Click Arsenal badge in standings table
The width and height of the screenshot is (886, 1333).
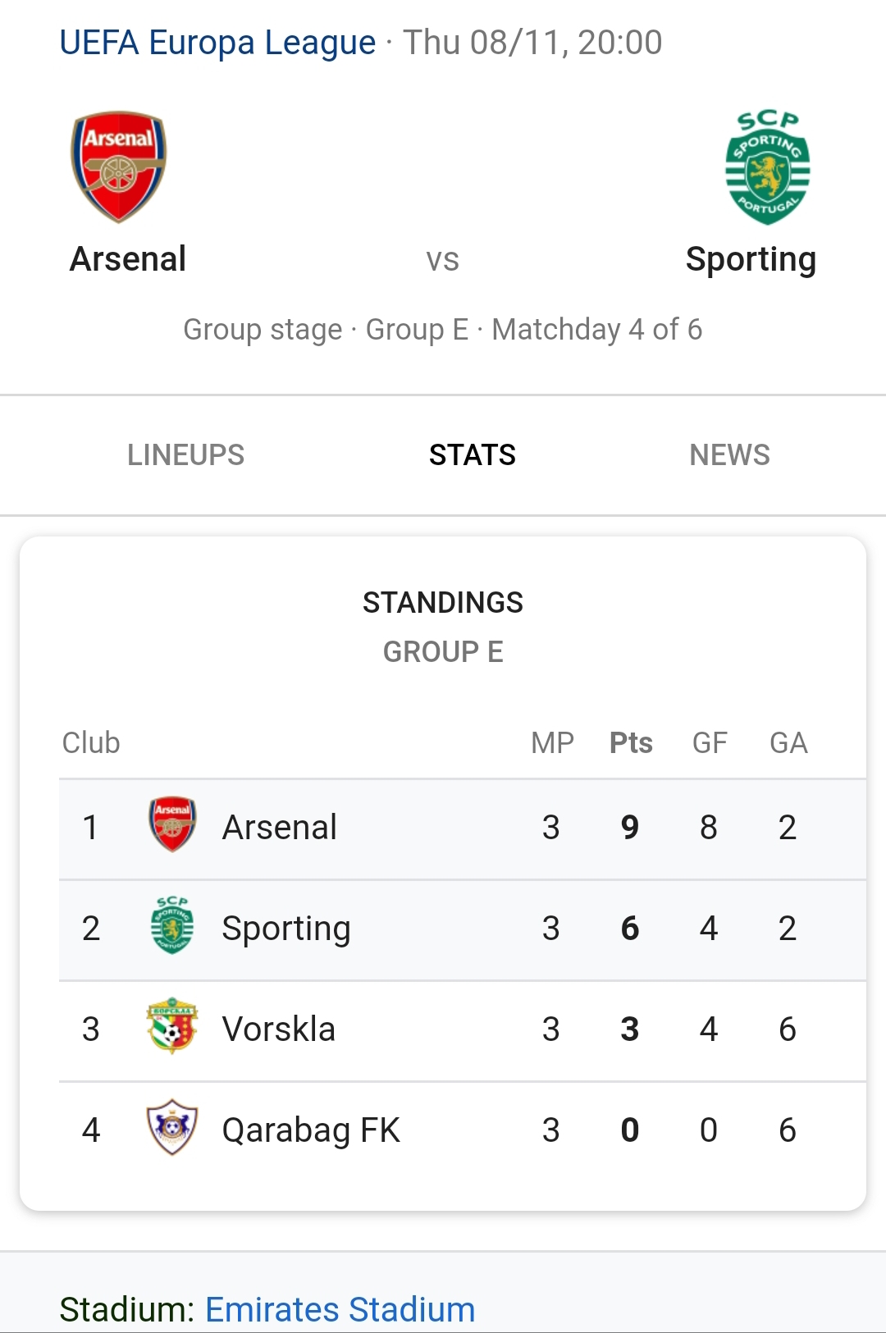(x=172, y=824)
